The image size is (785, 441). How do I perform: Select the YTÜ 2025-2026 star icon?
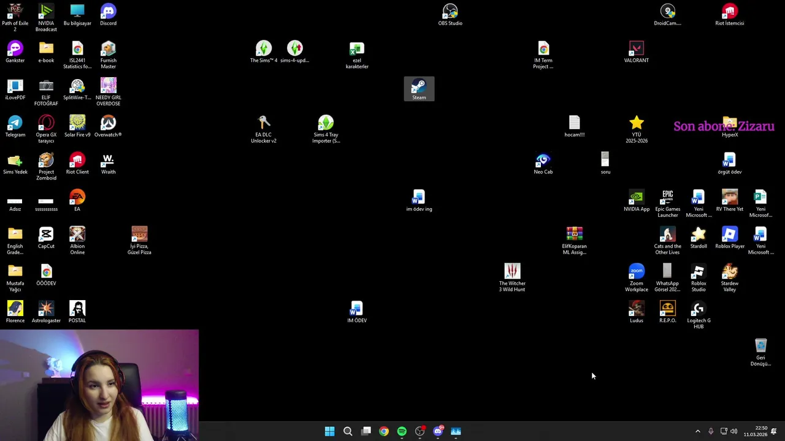636,129
